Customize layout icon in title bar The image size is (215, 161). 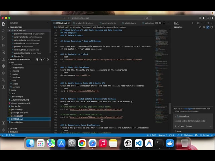(200, 18)
